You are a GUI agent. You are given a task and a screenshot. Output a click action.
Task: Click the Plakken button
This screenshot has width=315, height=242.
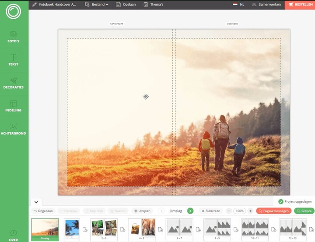[118, 211]
